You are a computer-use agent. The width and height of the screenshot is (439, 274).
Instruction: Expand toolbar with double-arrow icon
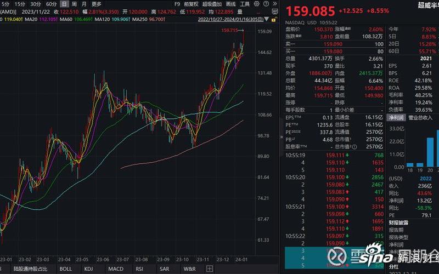pyautogui.click(x=275, y=4)
